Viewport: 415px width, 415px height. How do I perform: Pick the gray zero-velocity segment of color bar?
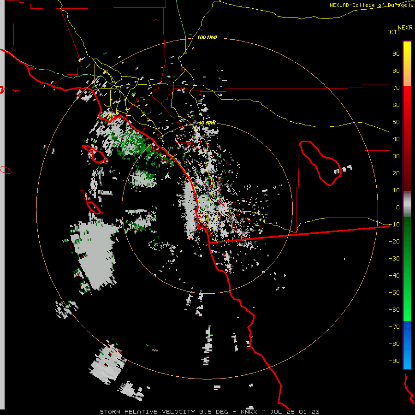point(407,204)
